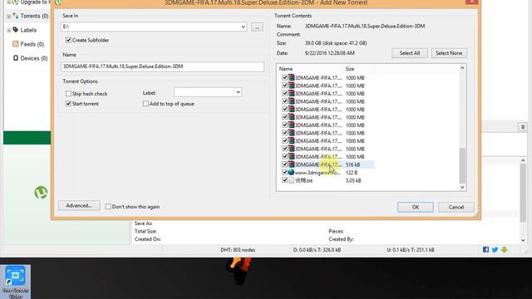Select the www.3dmgame globe shortcut icon
The image size is (532, 299).
point(291,172)
